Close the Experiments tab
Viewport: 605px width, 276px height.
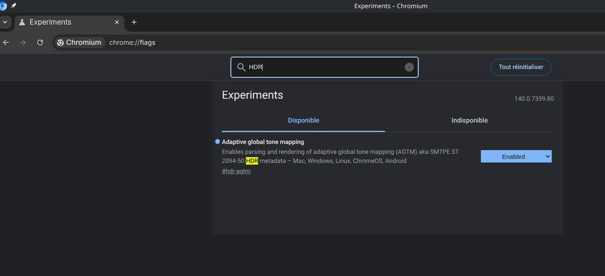click(x=117, y=22)
